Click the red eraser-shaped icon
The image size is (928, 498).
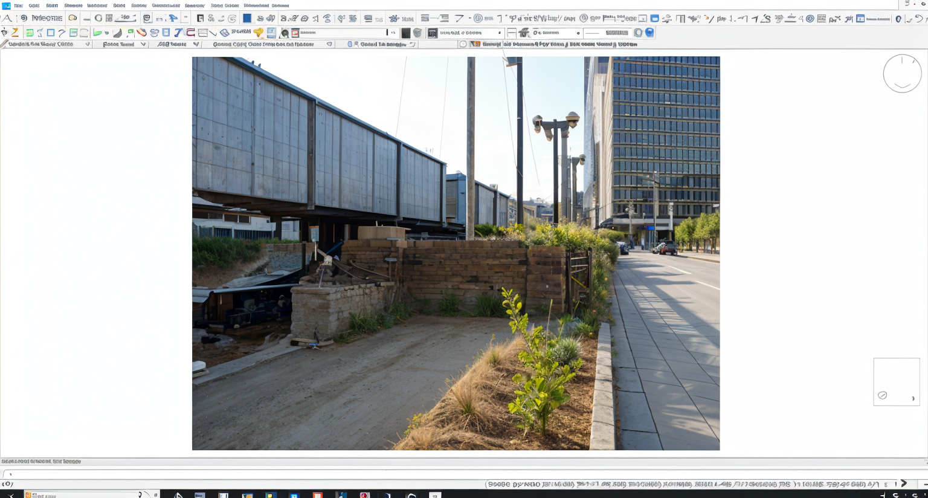coord(141,33)
